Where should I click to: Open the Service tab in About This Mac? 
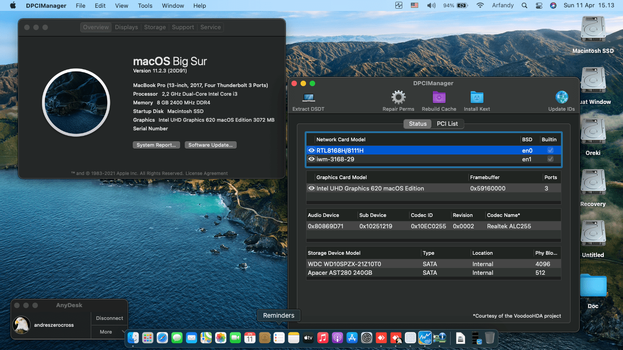(210, 27)
